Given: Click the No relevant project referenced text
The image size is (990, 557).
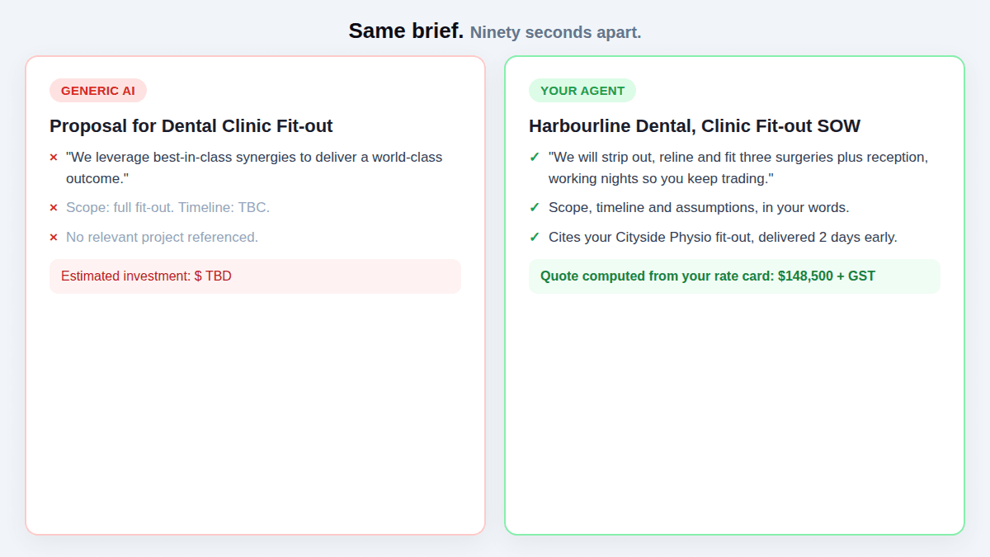Looking at the screenshot, I should [x=162, y=238].
